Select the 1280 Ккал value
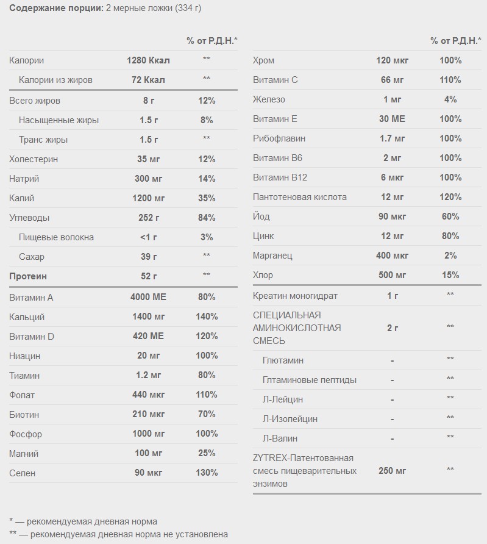 tap(148, 60)
